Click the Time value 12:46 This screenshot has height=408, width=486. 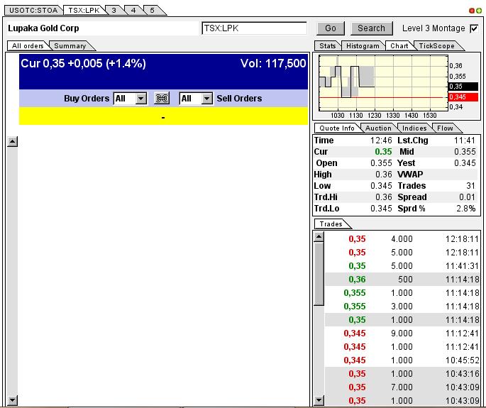tap(381, 140)
